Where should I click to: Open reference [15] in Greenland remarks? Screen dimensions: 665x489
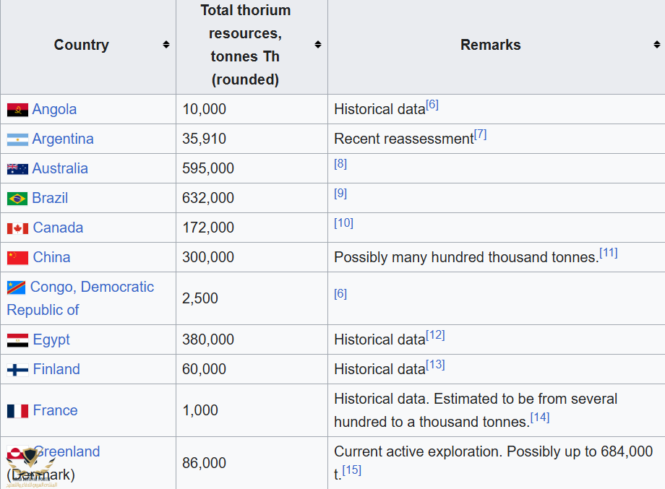[352, 470]
